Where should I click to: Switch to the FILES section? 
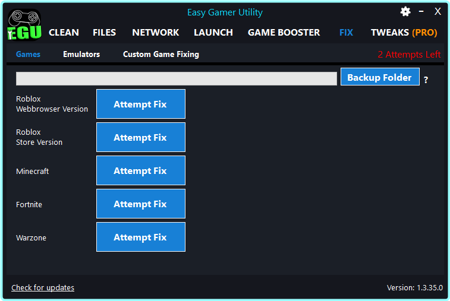click(x=105, y=33)
